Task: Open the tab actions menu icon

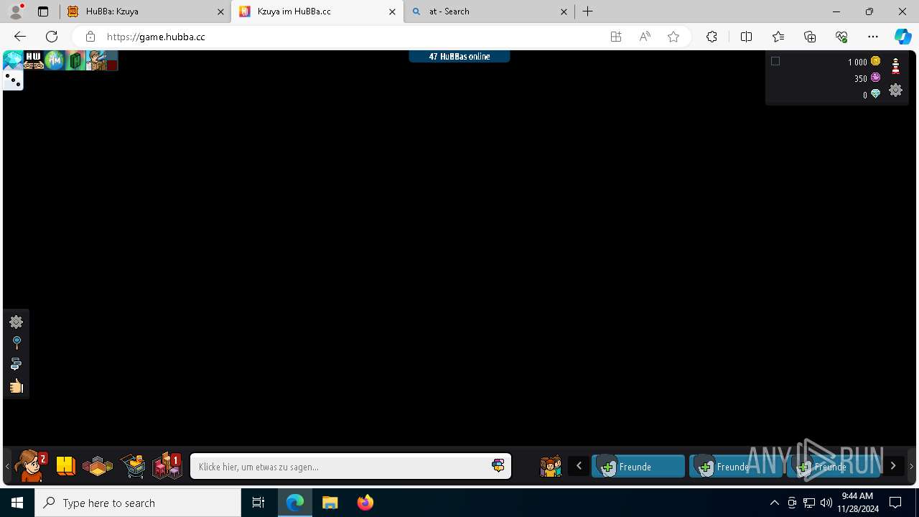Action: pyautogui.click(x=43, y=11)
